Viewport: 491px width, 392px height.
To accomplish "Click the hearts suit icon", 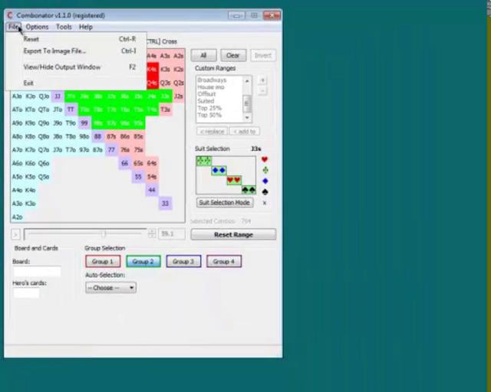I will click(x=265, y=159).
